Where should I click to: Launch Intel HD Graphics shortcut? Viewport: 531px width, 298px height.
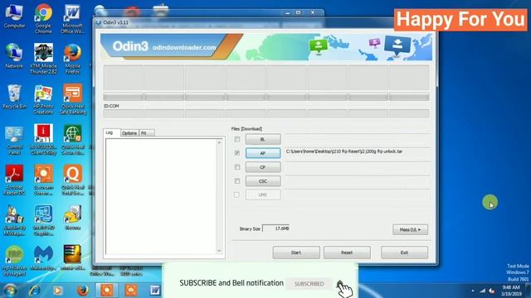pos(43,220)
